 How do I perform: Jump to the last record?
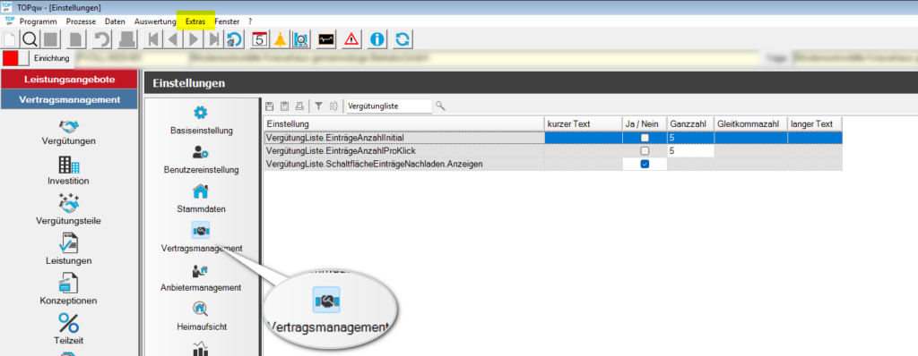(214, 39)
